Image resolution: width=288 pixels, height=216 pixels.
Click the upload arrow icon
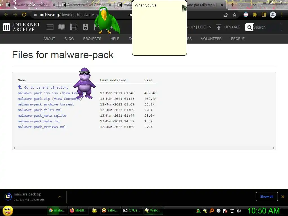pos(219,27)
